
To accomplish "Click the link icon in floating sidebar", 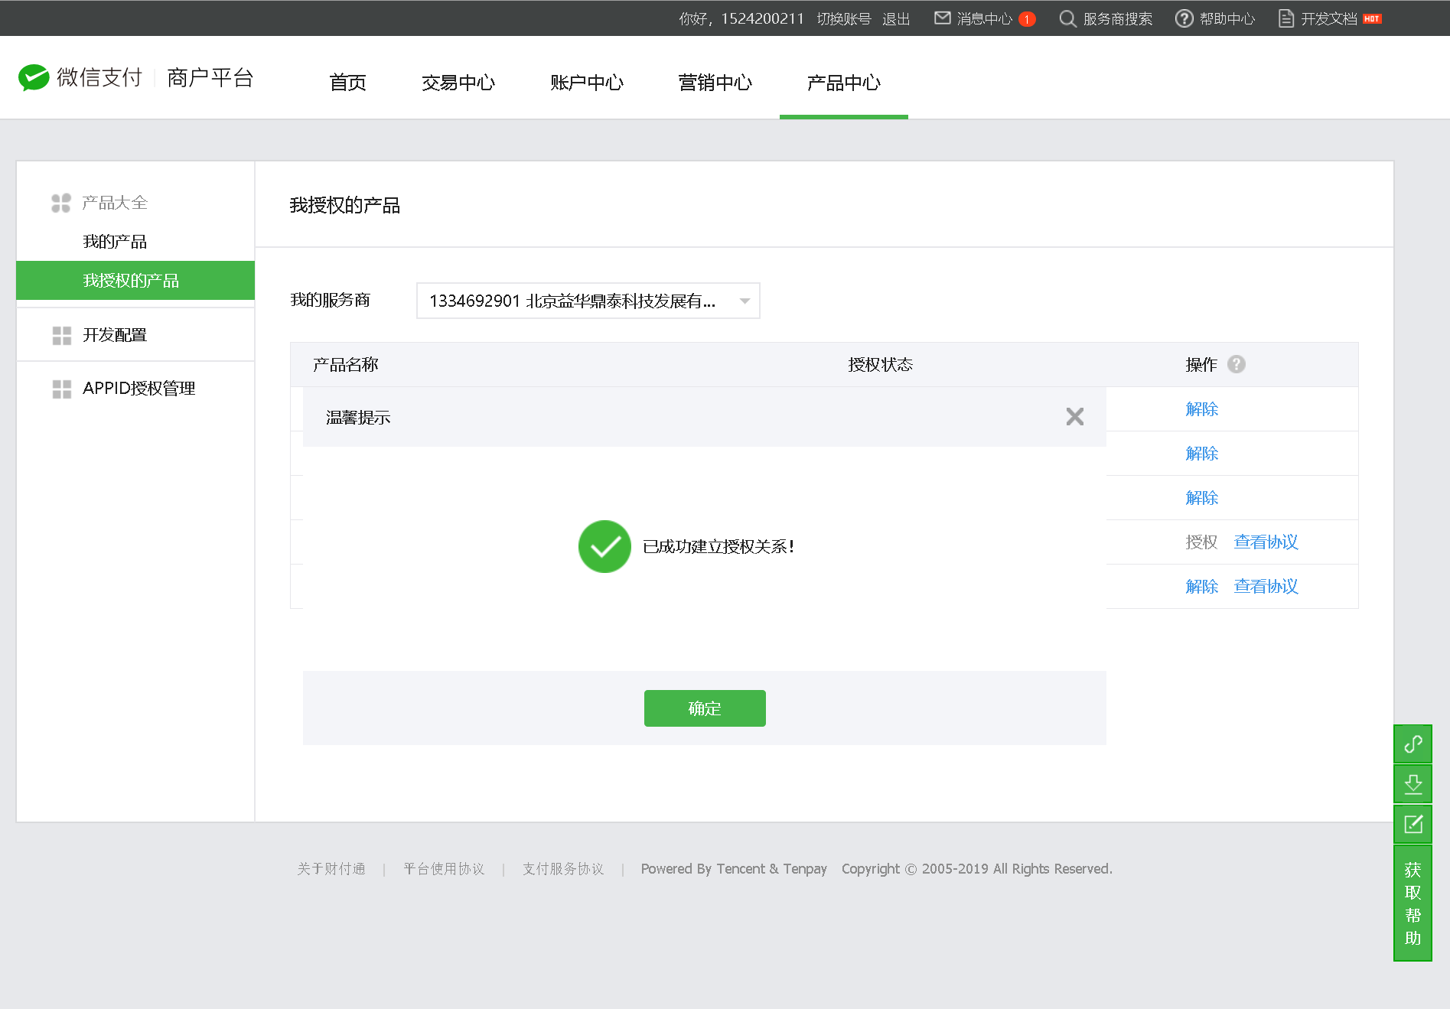I will point(1413,744).
